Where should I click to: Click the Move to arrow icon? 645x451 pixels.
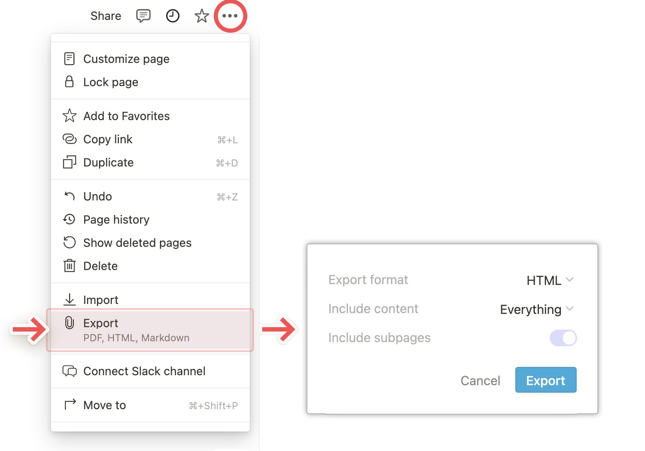(x=70, y=404)
